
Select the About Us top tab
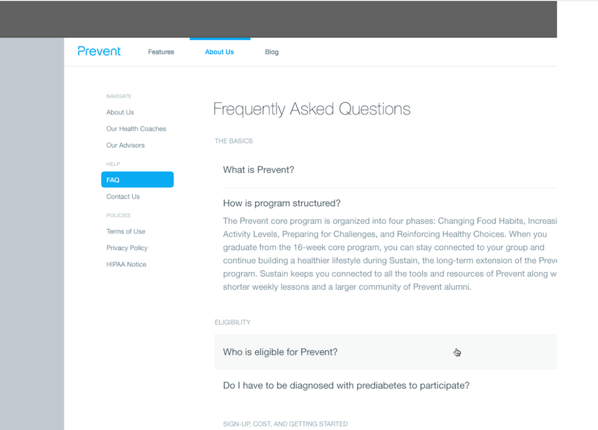pos(219,52)
